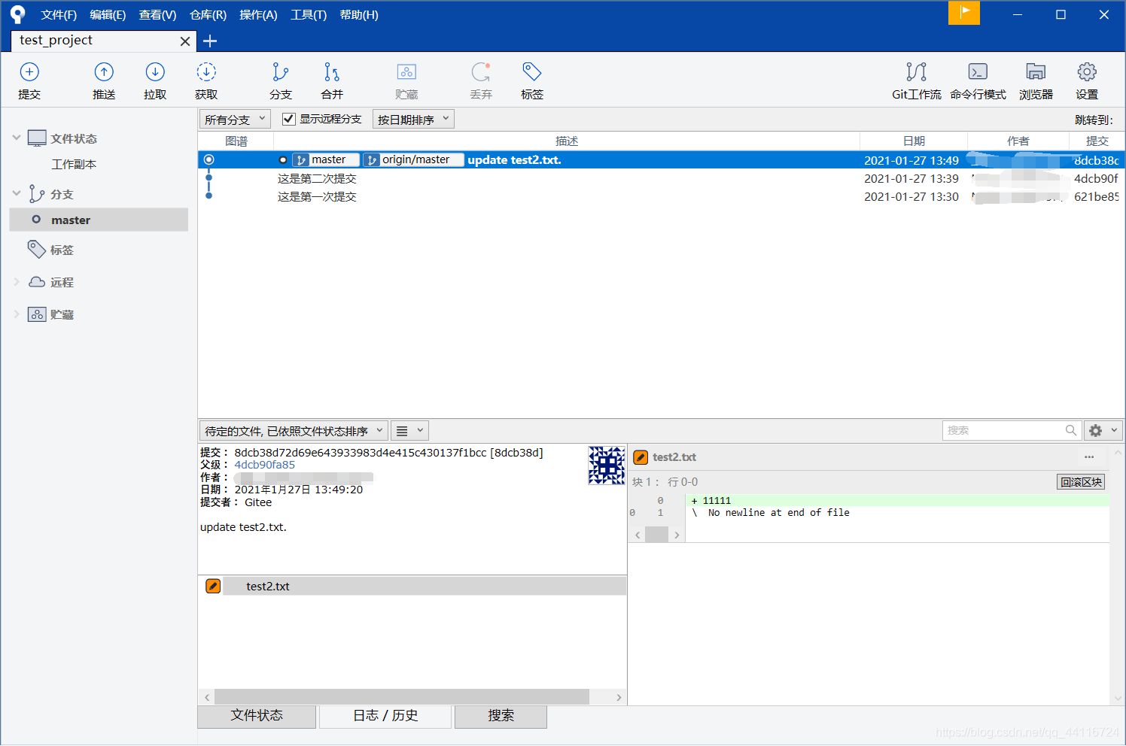Image resolution: width=1126 pixels, height=746 pixels.
Task: Open the 按日期排序 sort dropdown
Action: pyautogui.click(x=413, y=119)
